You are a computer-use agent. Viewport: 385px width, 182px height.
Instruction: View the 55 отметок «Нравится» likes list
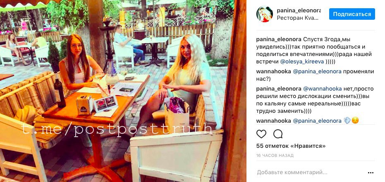tap(291, 146)
